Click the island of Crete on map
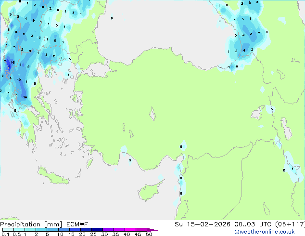 click(53, 176)
